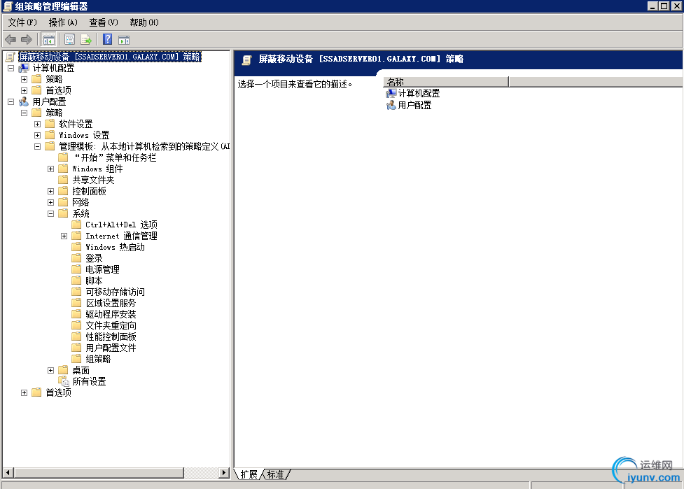Select the 计算机配置 icon in the right pane

coord(393,92)
